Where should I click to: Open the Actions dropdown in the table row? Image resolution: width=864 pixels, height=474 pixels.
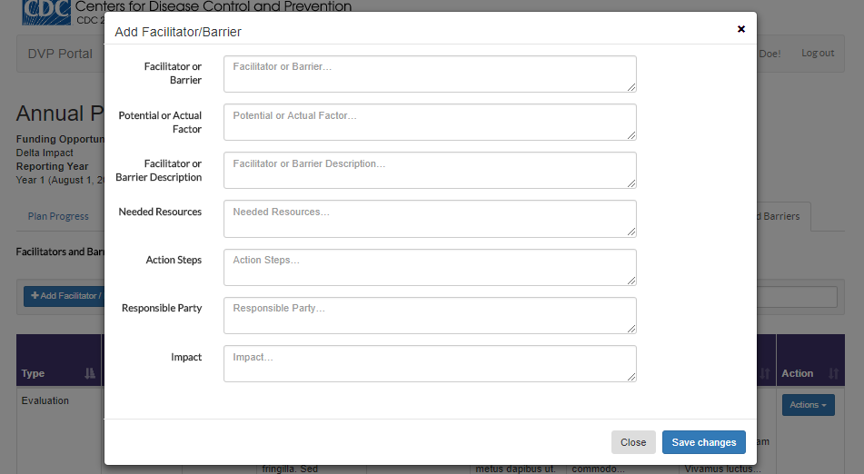click(x=808, y=405)
